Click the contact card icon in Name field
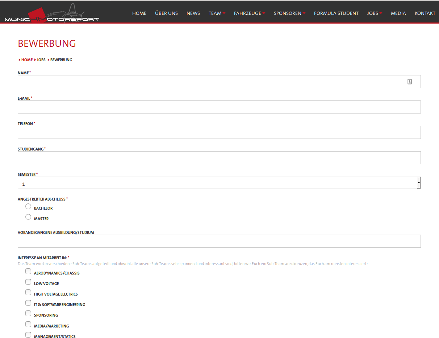 410,82
